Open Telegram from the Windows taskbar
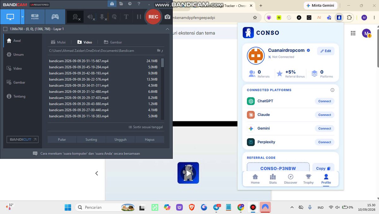 (x=217, y=207)
